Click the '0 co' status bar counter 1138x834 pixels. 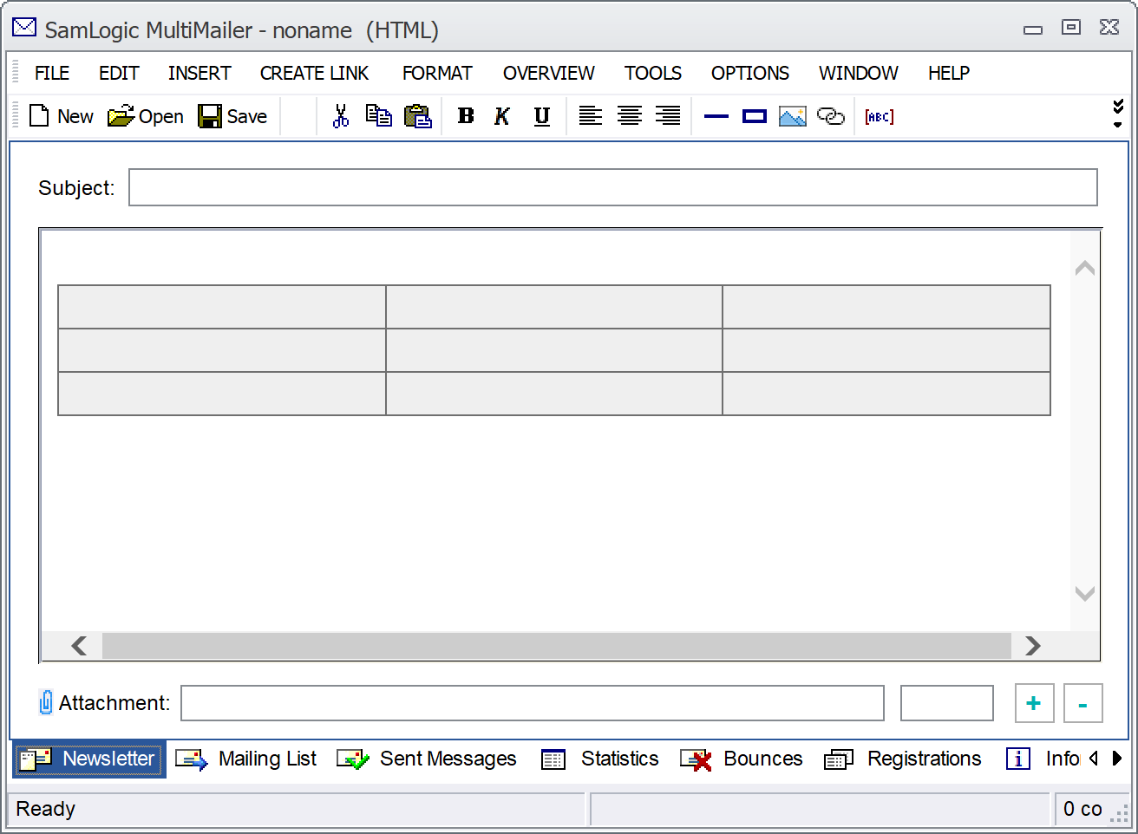click(x=1082, y=809)
